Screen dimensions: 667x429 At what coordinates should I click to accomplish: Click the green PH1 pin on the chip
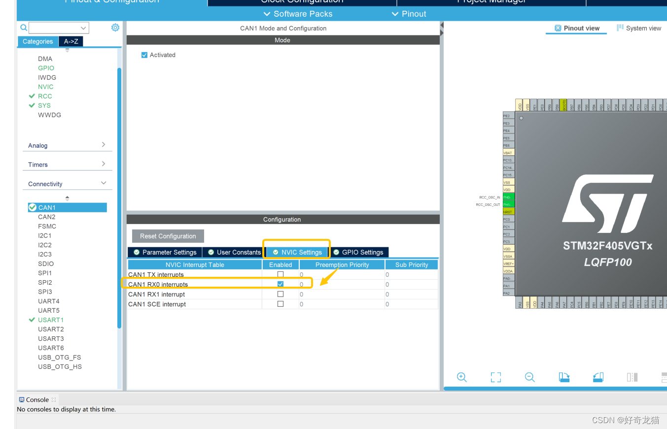(x=508, y=204)
